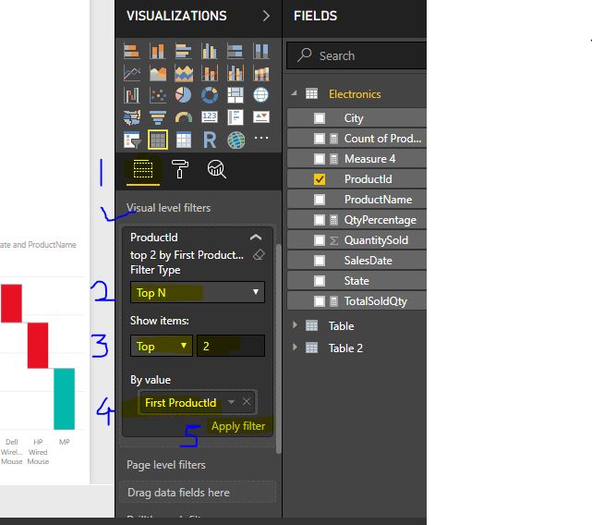Switch to the Format paint roller tab
This screenshot has width=592, height=525.
pos(180,169)
